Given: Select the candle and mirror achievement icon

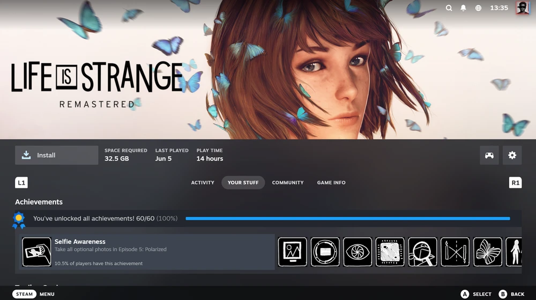Looking at the screenshot, I should 455,252.
